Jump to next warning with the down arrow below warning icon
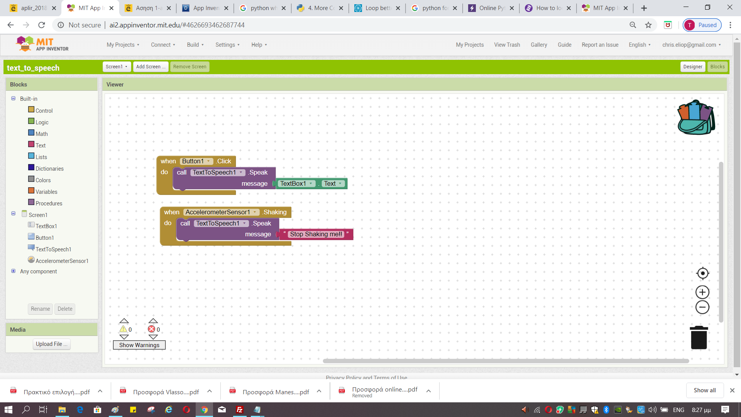 click(124, 337)
